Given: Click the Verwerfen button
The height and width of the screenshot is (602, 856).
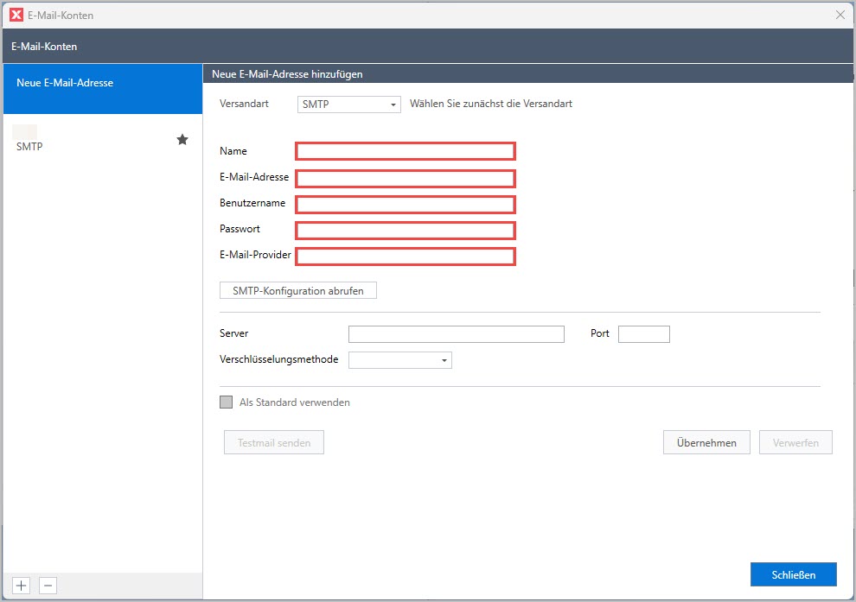Looking at the screenshot, I should 795,443.
